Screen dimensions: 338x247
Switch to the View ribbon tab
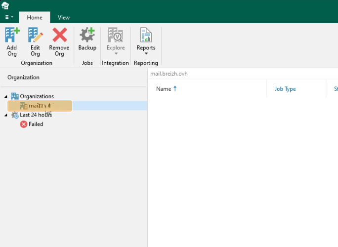64,17
